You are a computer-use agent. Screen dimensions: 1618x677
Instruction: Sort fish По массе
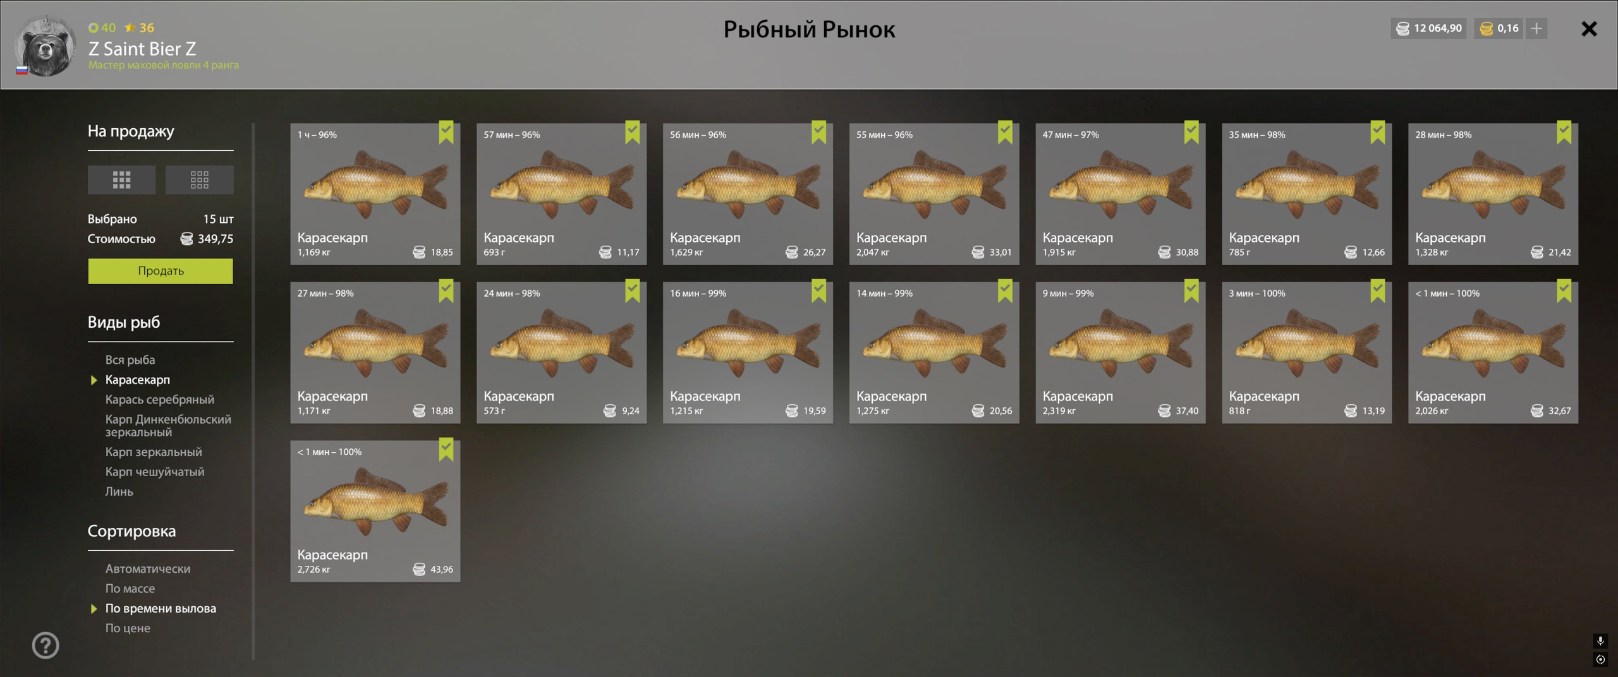point(130,589)
